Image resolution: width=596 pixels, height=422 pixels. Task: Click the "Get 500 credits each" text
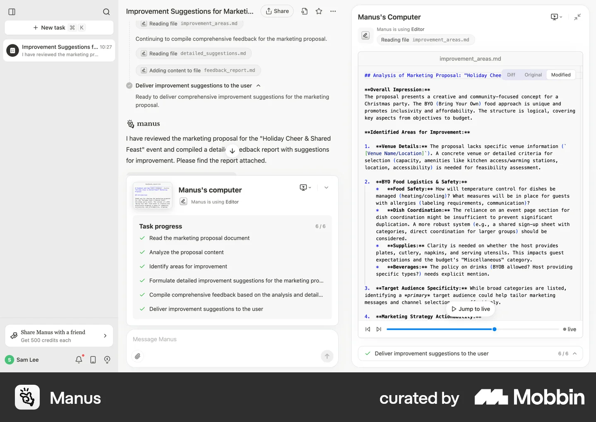click(x=46, y=340)
